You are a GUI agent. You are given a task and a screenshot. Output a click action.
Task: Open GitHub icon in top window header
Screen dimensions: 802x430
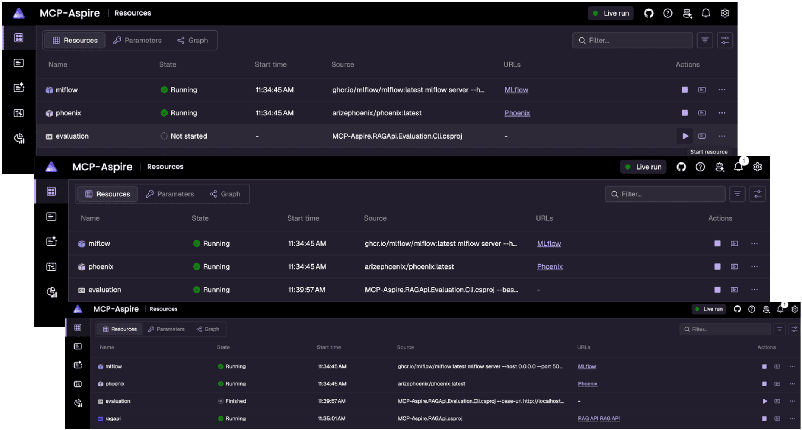tap(649, 13)
